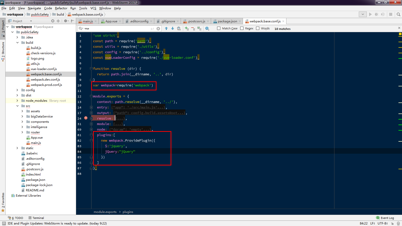Viewport: 402px width, 226px height.
Task: Click the search history magnifier icon
Action: point(81,29)
